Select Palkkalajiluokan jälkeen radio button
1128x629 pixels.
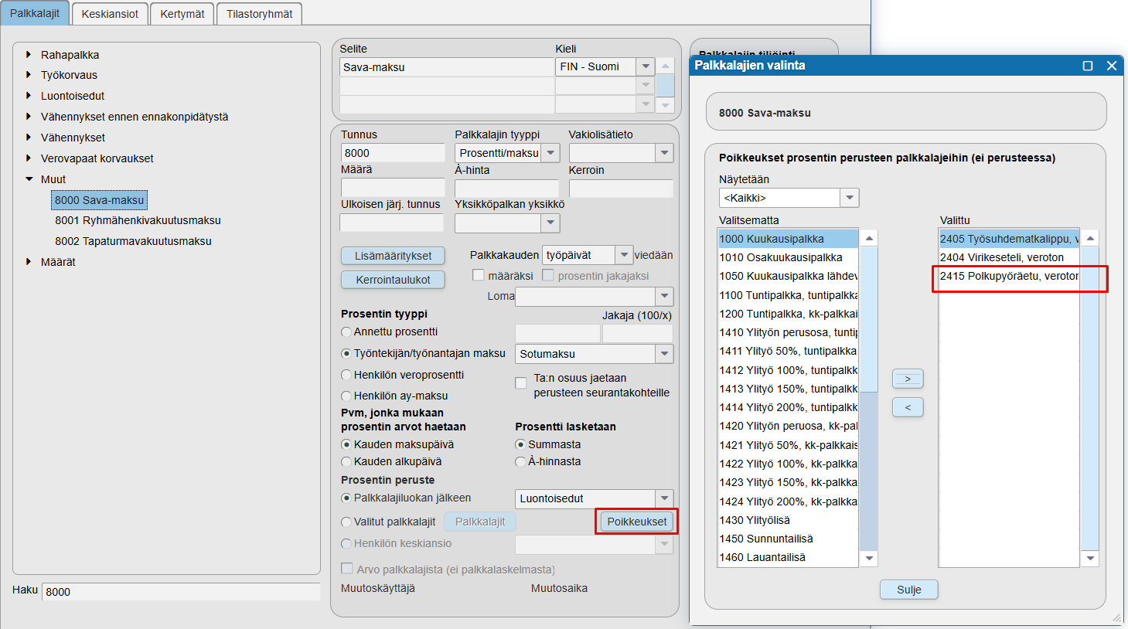click(x=346, y=498)
